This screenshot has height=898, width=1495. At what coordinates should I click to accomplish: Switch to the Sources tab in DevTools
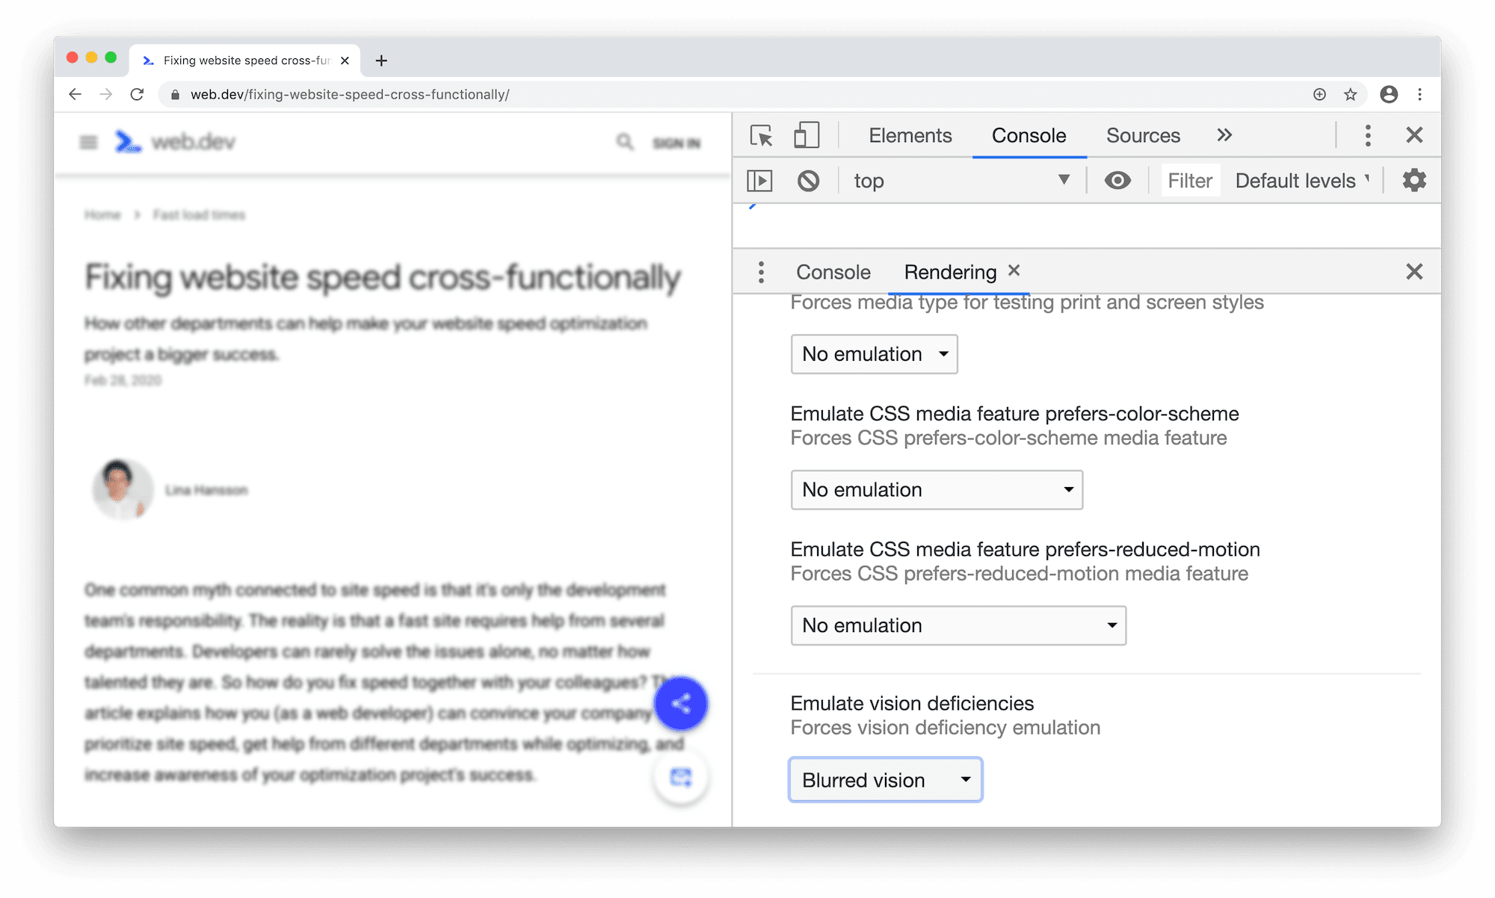[x=1143, y=134]
